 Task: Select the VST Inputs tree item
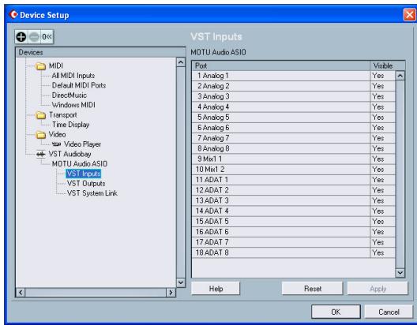click(x=84, y=174)
